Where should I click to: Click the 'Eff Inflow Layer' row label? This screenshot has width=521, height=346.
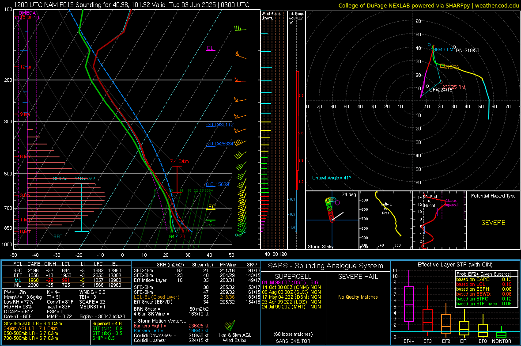tap(150, 280)
